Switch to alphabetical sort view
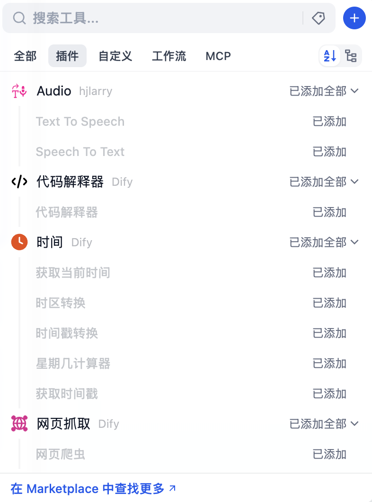The image size is (372, 502). coord(330,56)
